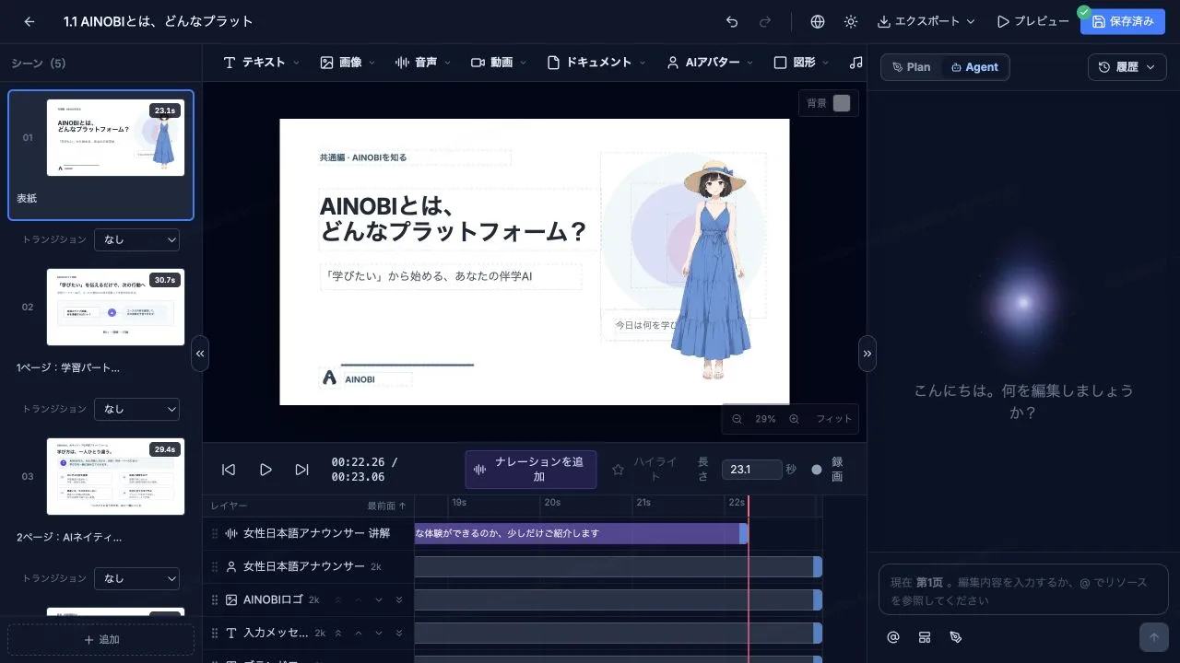This screenshot has height=663, width=1180.
Task: Move 入力メッセ layer down one level
Action: 379,633
